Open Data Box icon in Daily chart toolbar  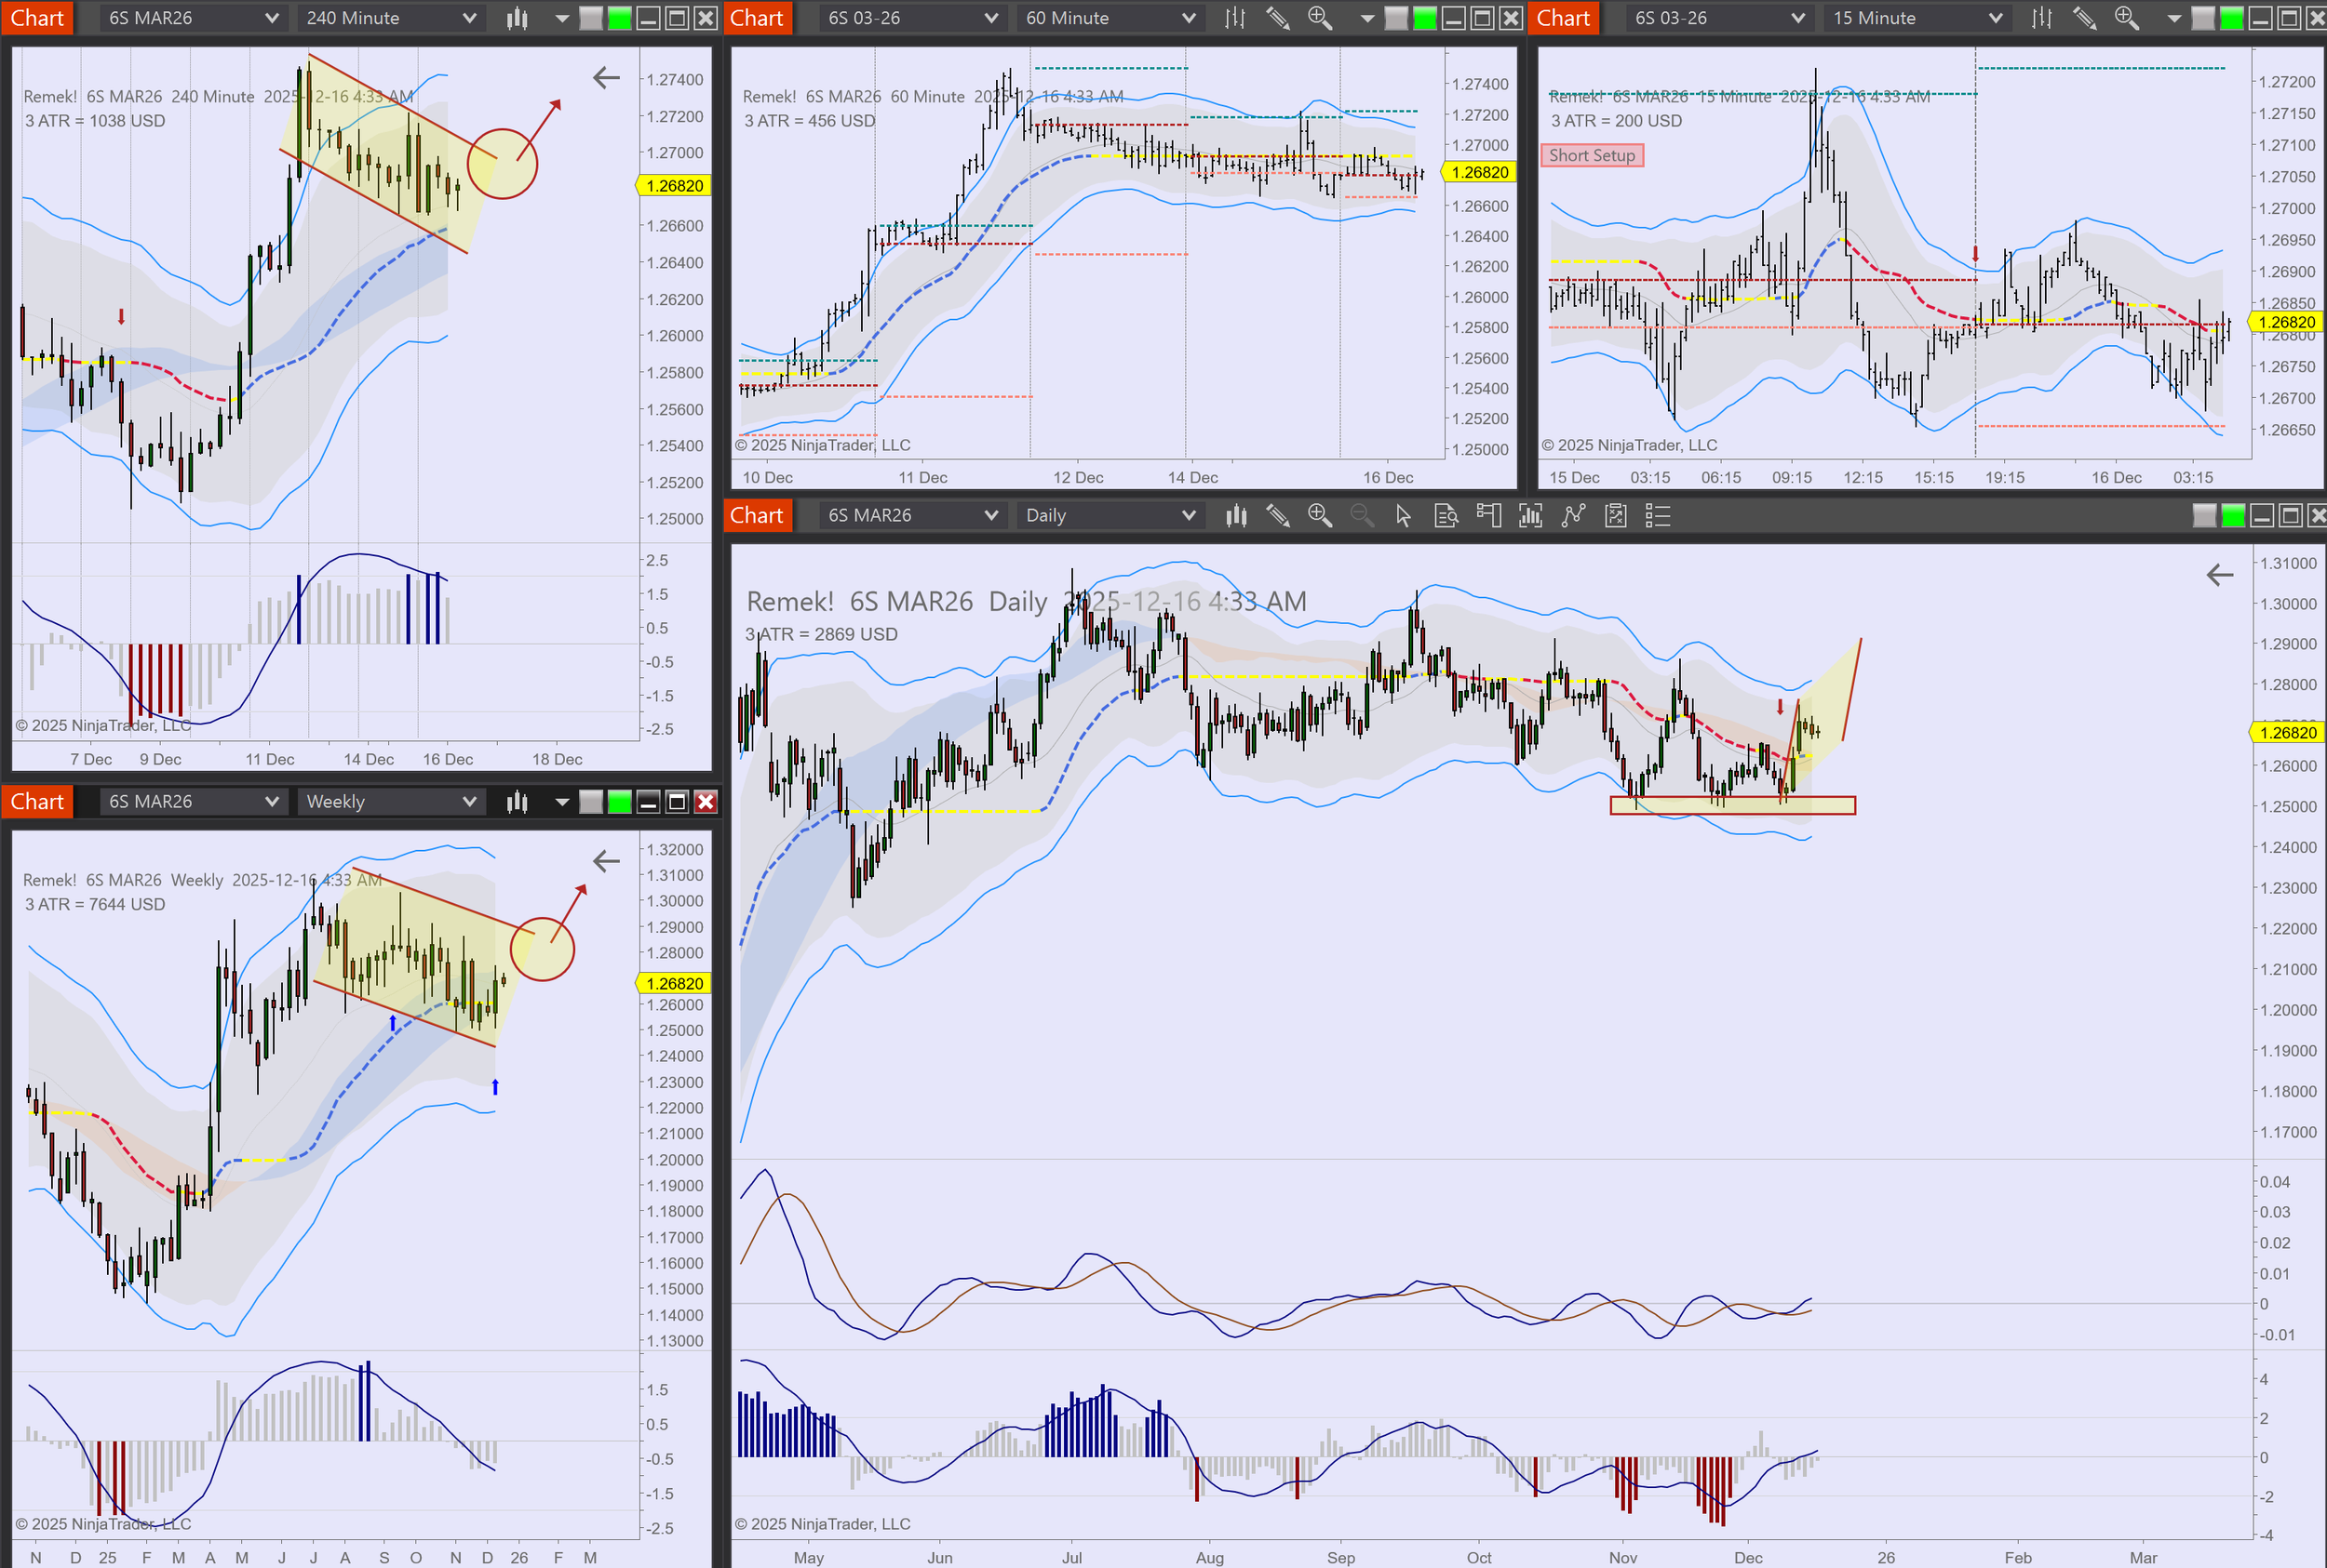(1446, 516)
